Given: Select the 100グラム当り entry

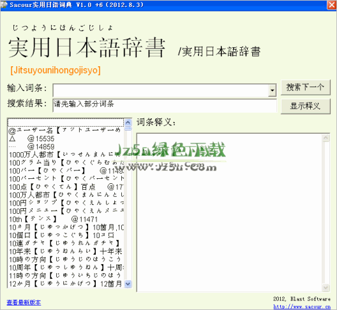Looking at the screenshot, I should click(x=66, y=163).
